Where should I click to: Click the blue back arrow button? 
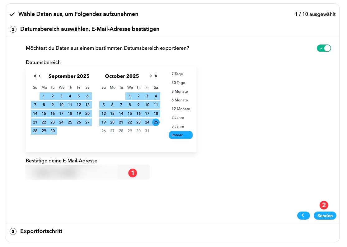pos(303,216)
